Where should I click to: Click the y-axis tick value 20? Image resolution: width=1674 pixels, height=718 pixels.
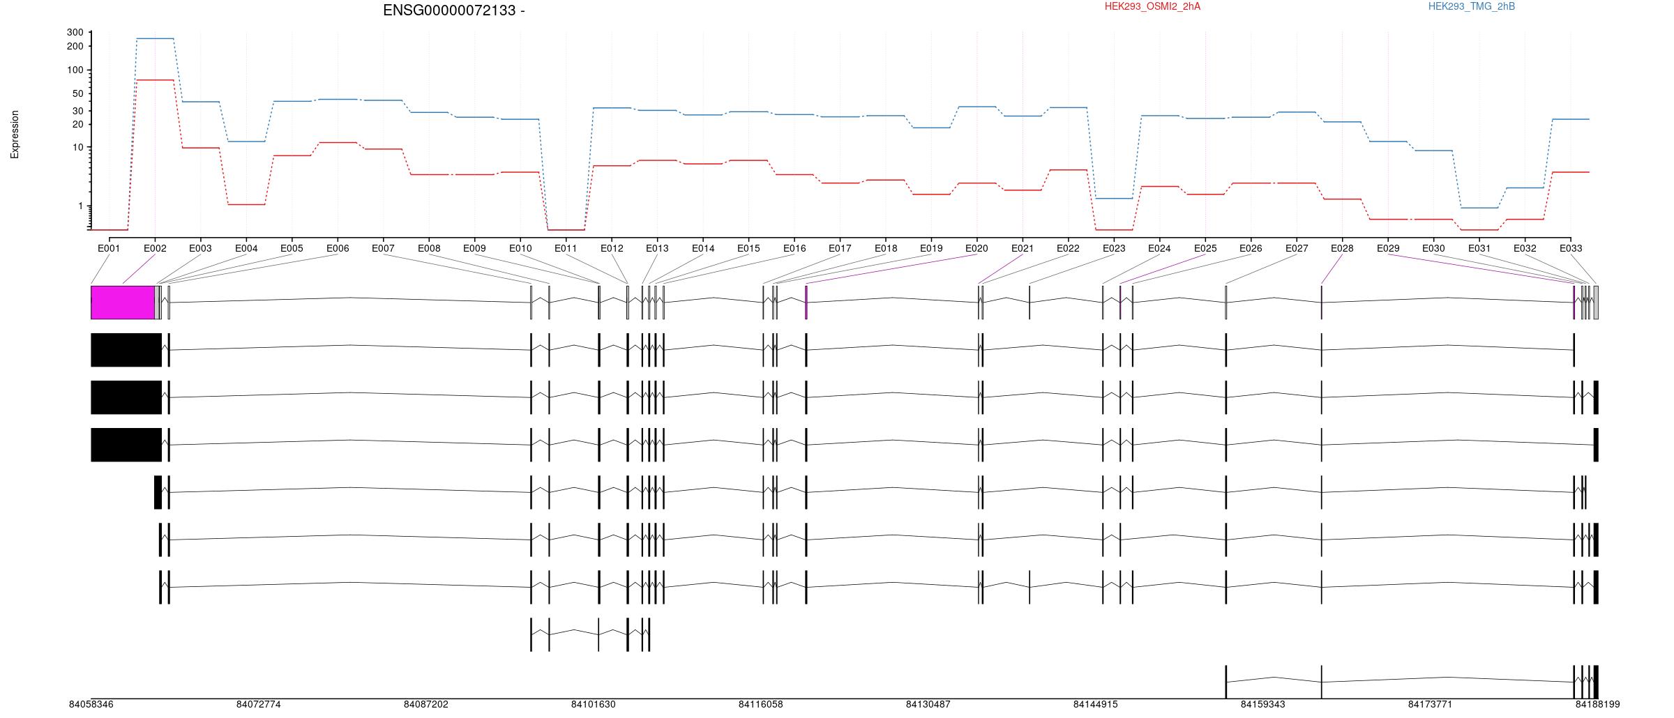(78, 125)
